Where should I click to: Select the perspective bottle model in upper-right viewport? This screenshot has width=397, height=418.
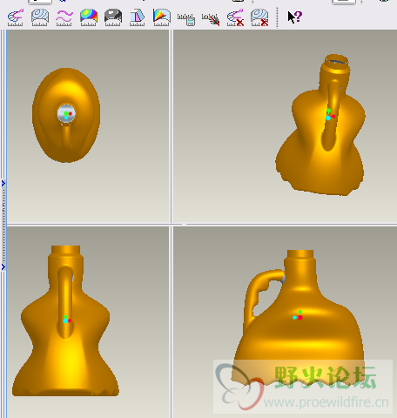click(x=320, y=125)
